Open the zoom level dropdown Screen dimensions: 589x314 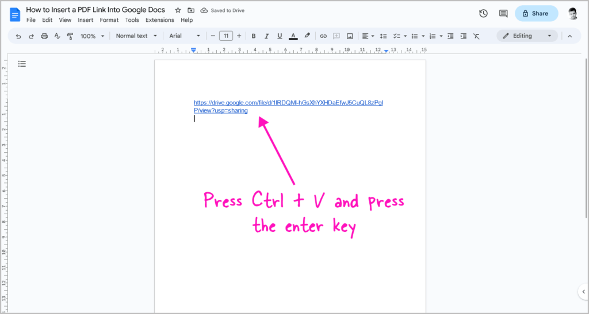click(93, 36)
